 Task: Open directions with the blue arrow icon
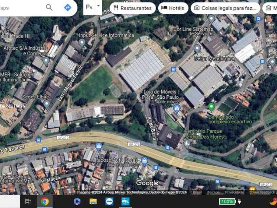[x=68, y=7]
